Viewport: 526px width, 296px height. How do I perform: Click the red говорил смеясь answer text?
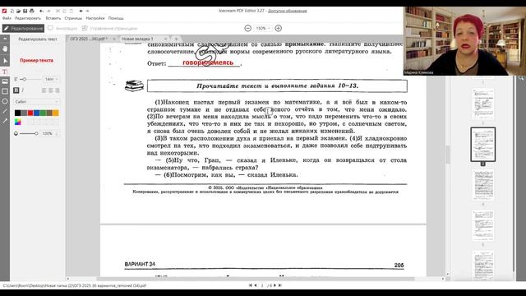point(208,62)
